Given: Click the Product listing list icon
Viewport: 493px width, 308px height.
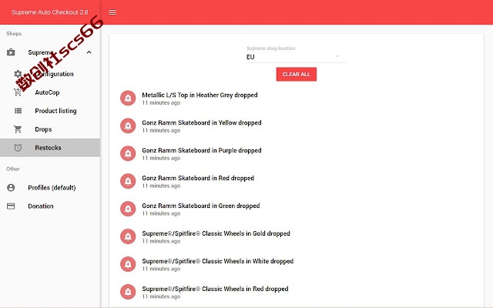Looking at the screenshot, I should (18, 111).
